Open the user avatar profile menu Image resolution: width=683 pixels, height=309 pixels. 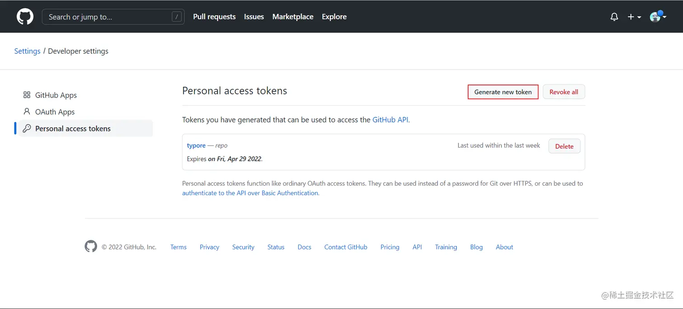coord(657,17)
